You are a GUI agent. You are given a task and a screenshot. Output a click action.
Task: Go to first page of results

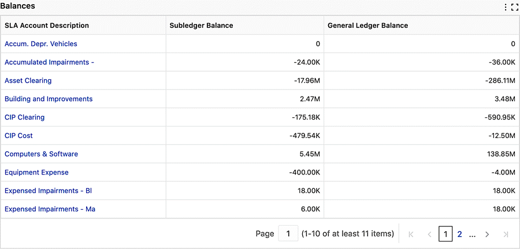tap(411, 235)
